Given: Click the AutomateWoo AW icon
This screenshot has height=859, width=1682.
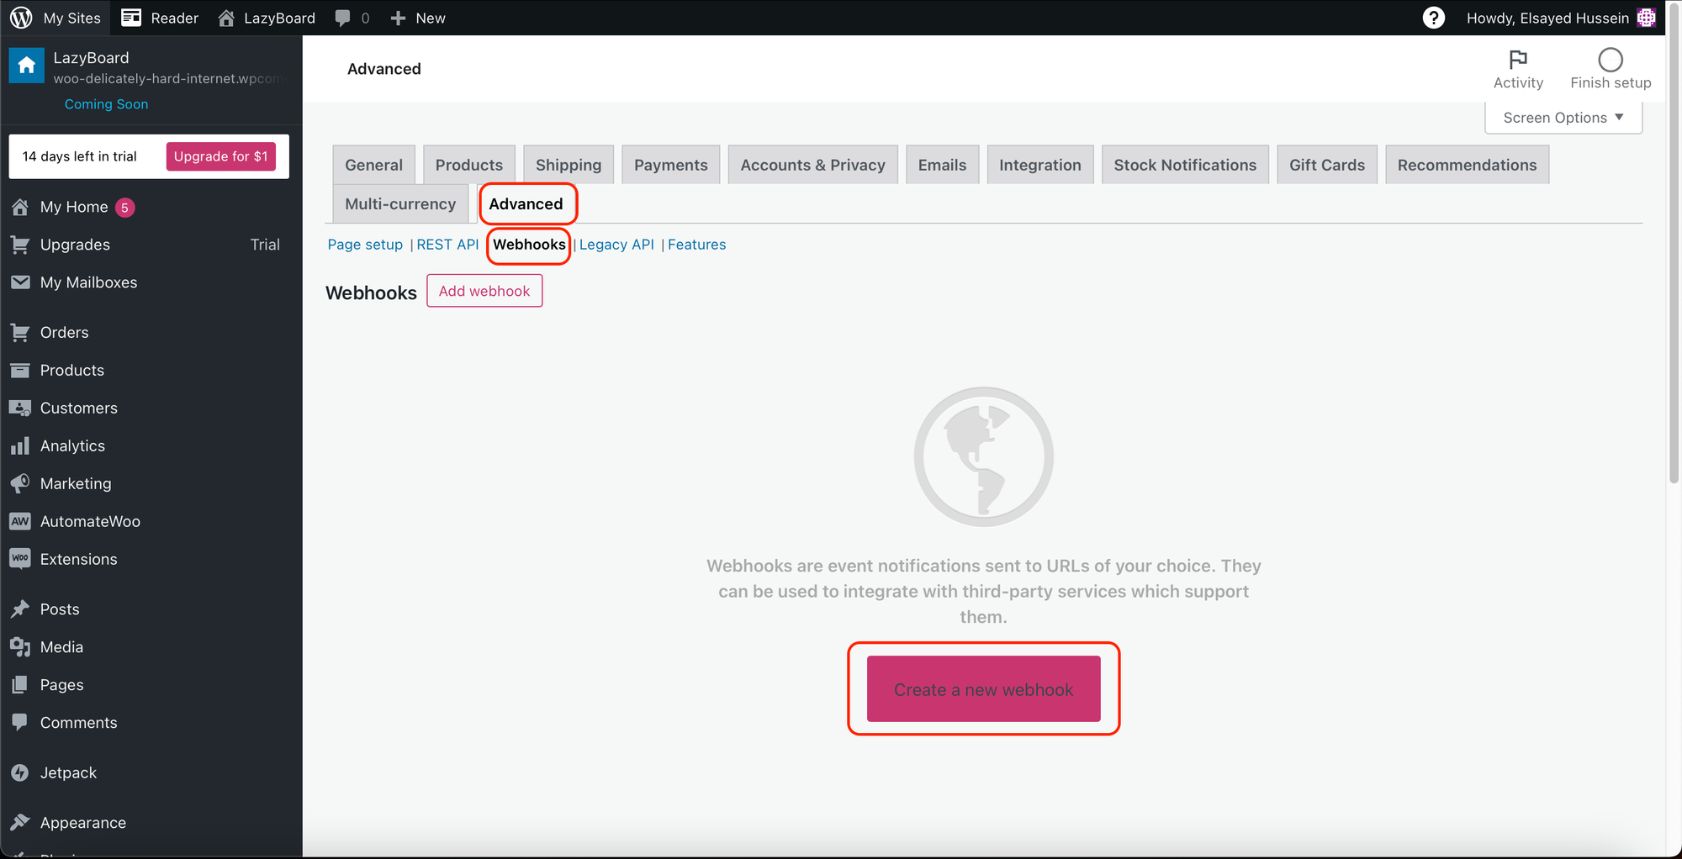Looking at the screenshot, I should 20,521.
